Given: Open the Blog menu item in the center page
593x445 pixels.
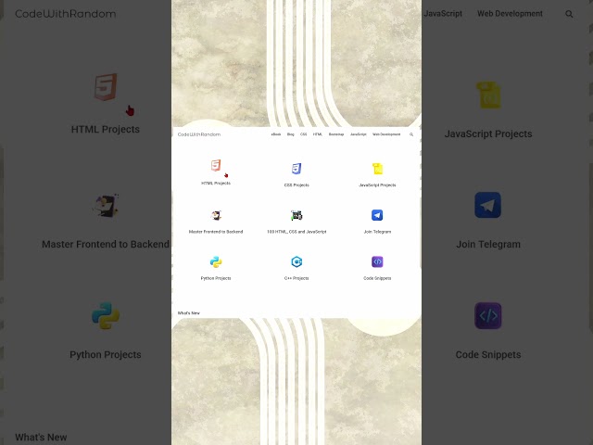Looking at the screenshot, I should coord(290,134).
